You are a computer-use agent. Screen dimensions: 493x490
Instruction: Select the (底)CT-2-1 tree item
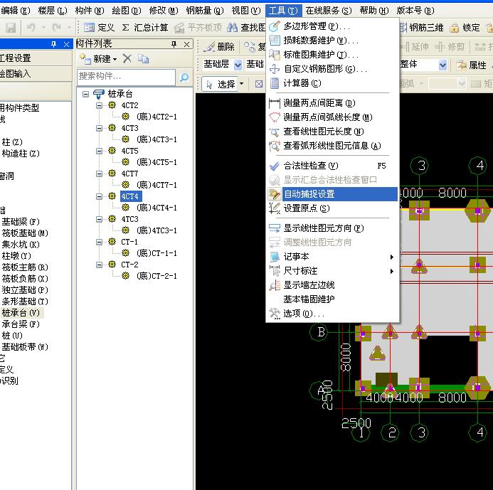coord(157,276)
